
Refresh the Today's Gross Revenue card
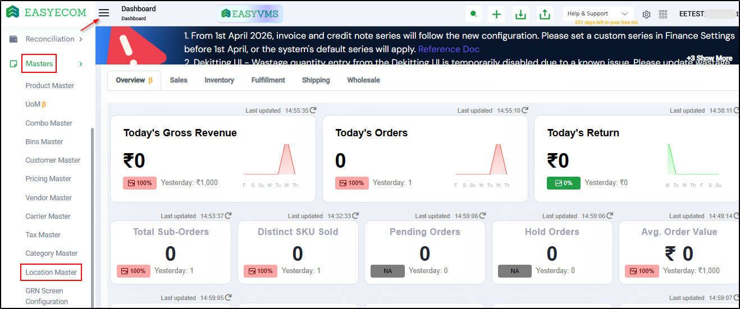coord(313,110)
